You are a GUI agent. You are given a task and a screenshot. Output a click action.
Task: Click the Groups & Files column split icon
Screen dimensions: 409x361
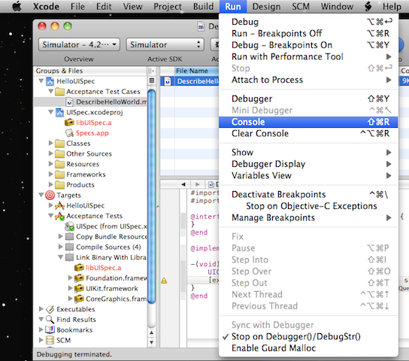(151, 71)
